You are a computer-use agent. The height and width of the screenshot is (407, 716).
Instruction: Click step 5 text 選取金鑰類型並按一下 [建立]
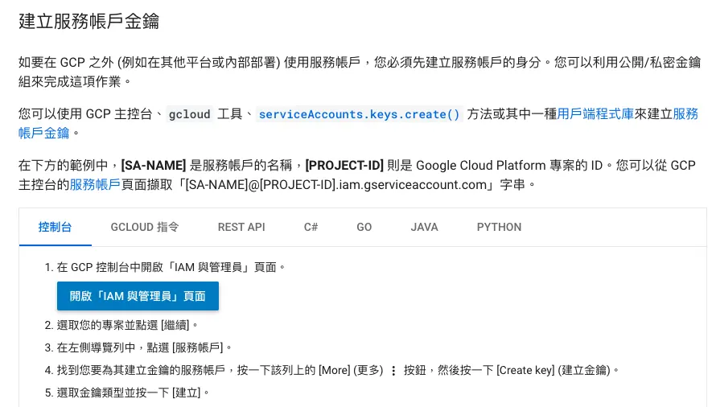coord(128,393)
